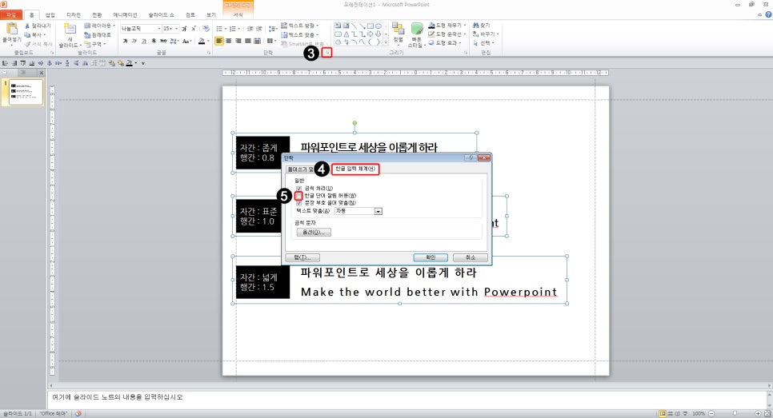Click the Center align text icon
This screenshot has width=773, height=418.
(229, 41)
